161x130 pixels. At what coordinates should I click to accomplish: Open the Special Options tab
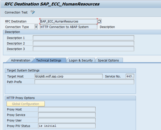tap(108, 60)
